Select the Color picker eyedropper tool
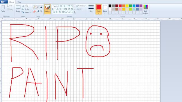182x102 pixels. [38, 11]
